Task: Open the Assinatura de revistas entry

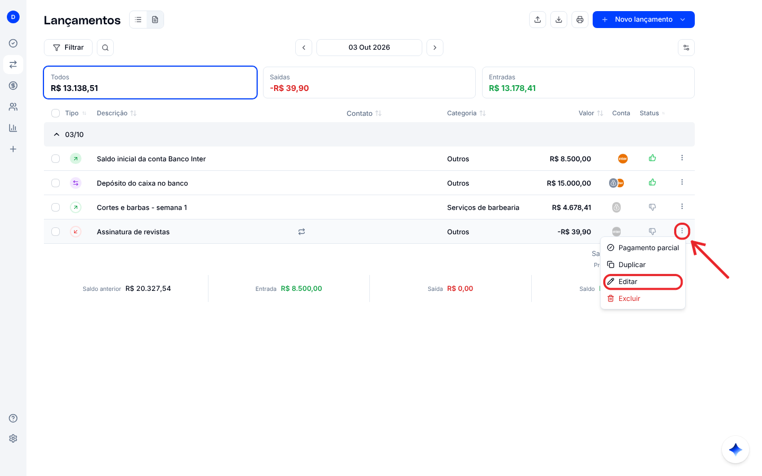Action: pyautogui.click(x=133, y=232)
